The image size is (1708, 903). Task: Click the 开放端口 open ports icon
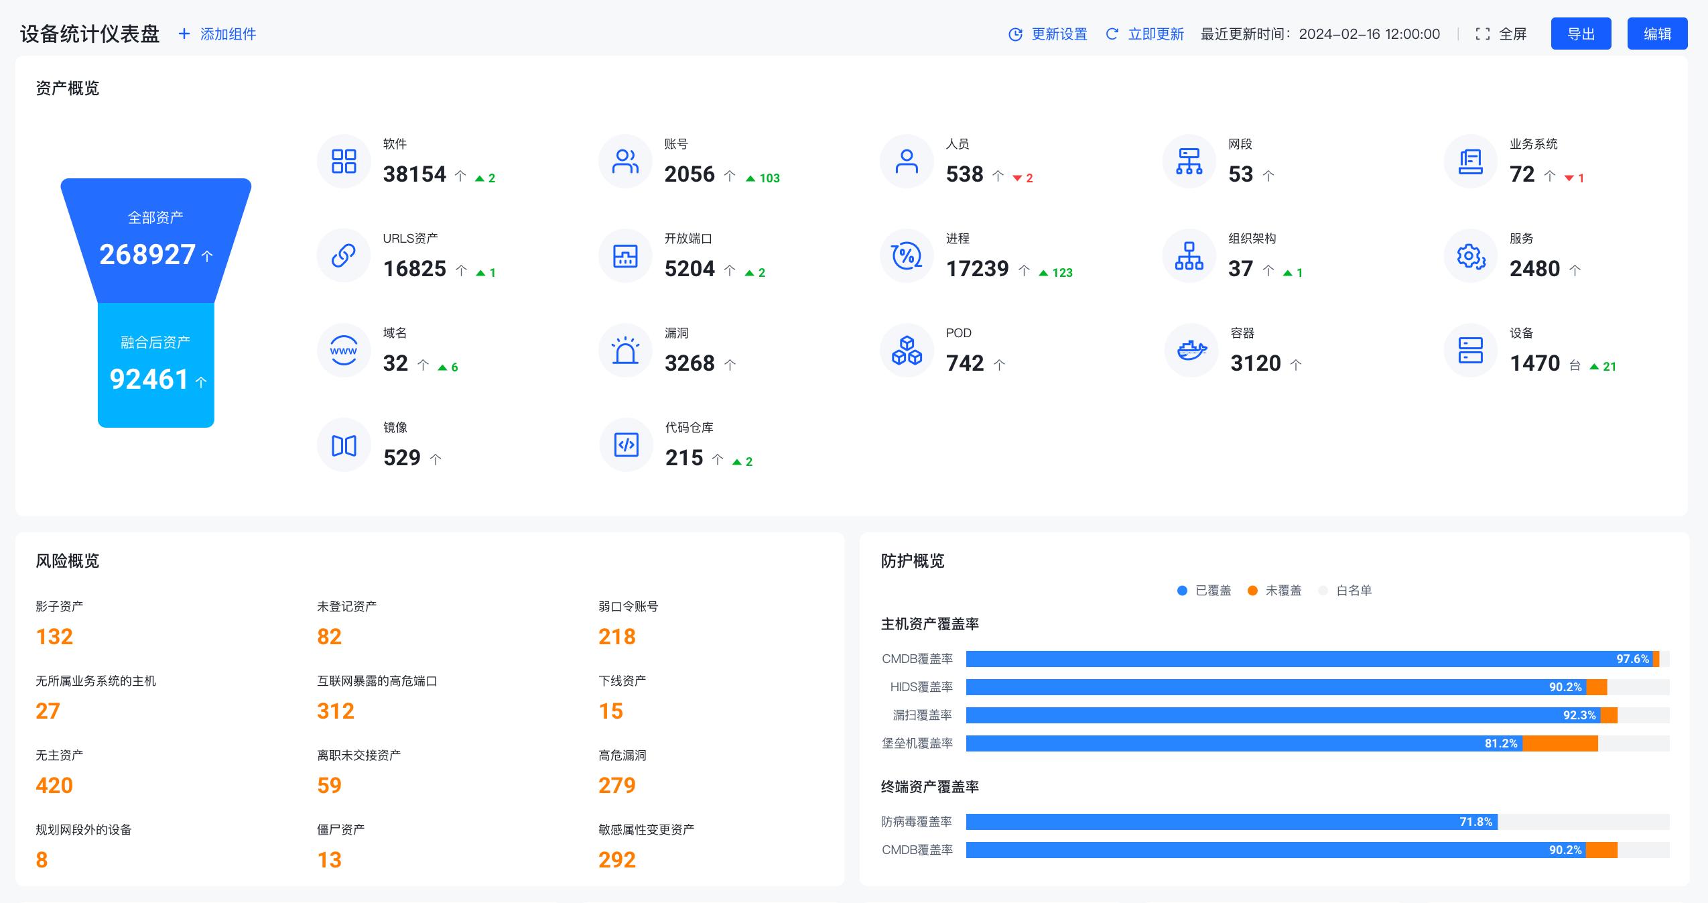pos(625,256)
